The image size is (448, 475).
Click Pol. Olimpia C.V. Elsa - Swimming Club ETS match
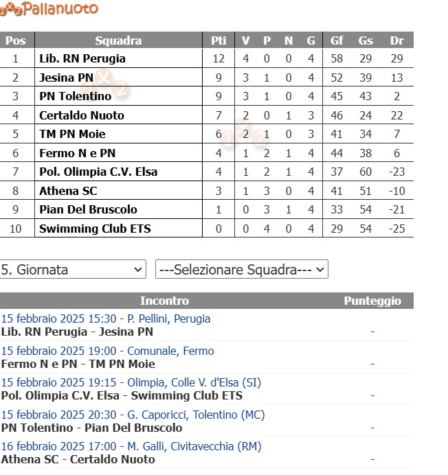coord(122,395)
